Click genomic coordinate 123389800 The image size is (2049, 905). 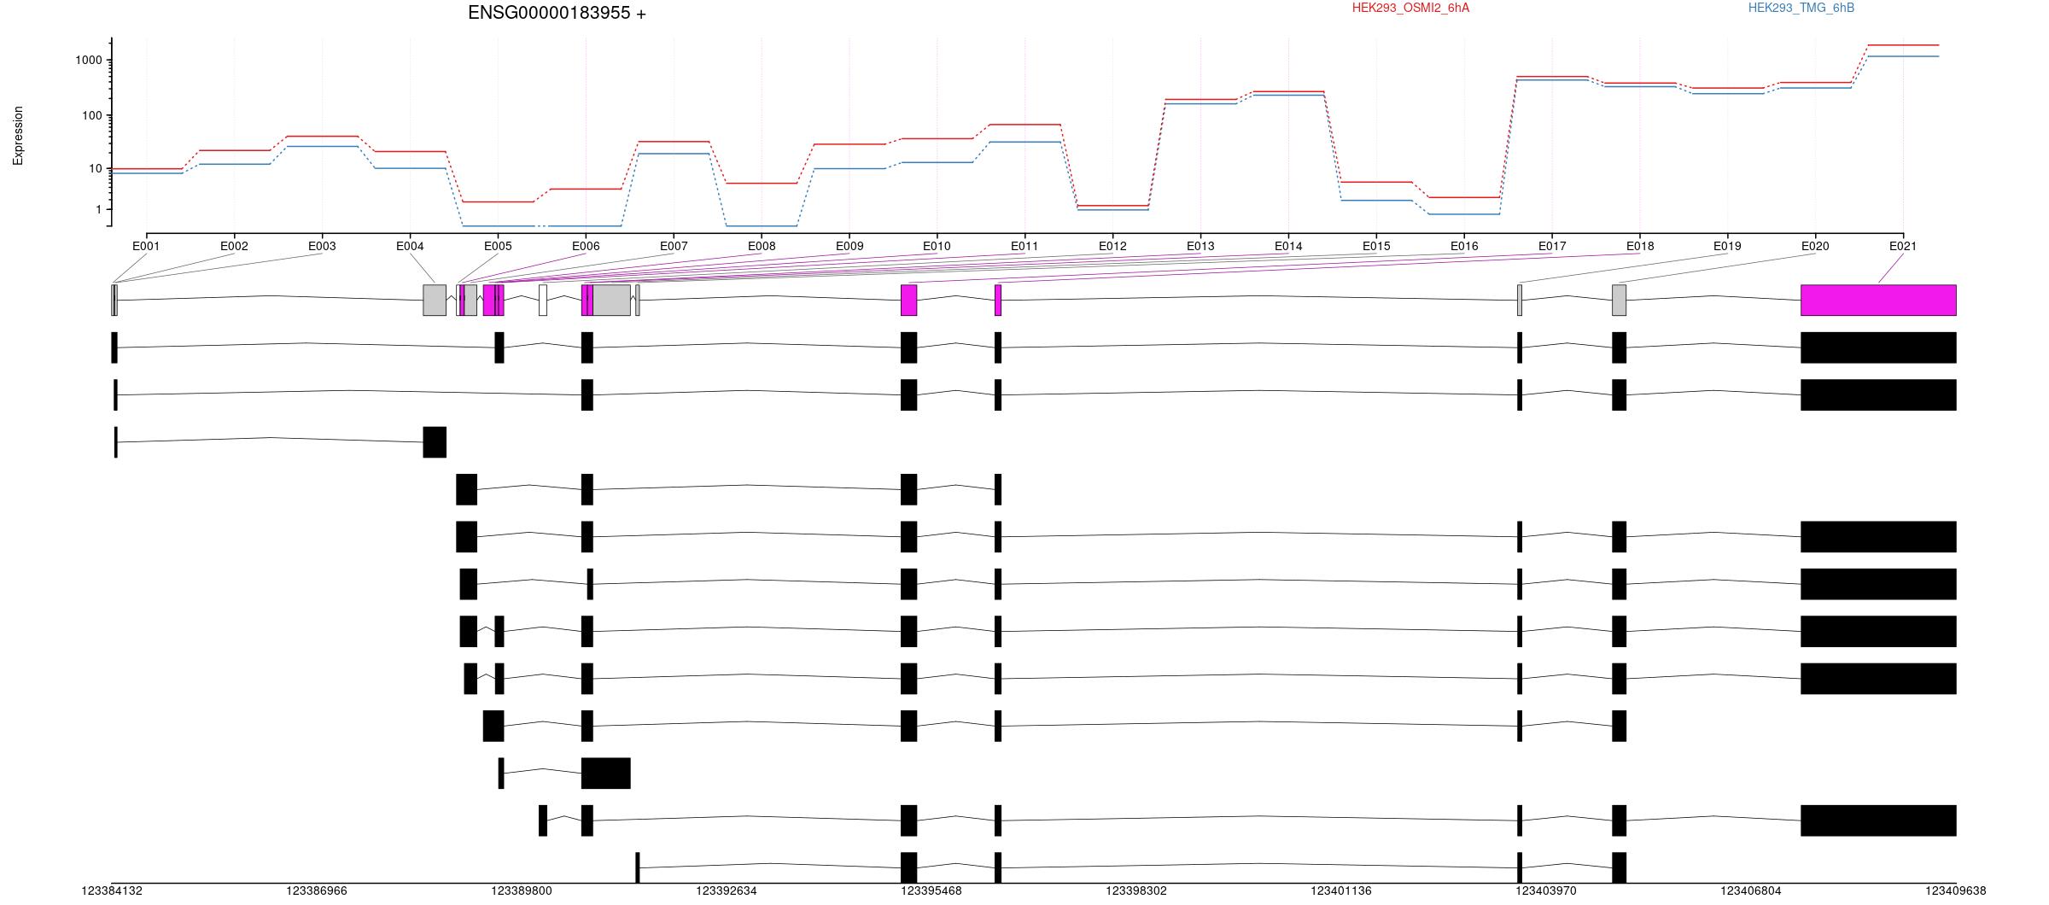point(522,890)
